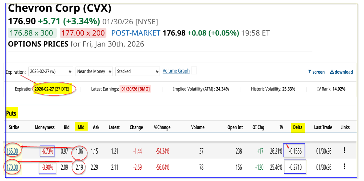Sort by the %Change column header
The image size is (364, 181).
pos(162,127)
